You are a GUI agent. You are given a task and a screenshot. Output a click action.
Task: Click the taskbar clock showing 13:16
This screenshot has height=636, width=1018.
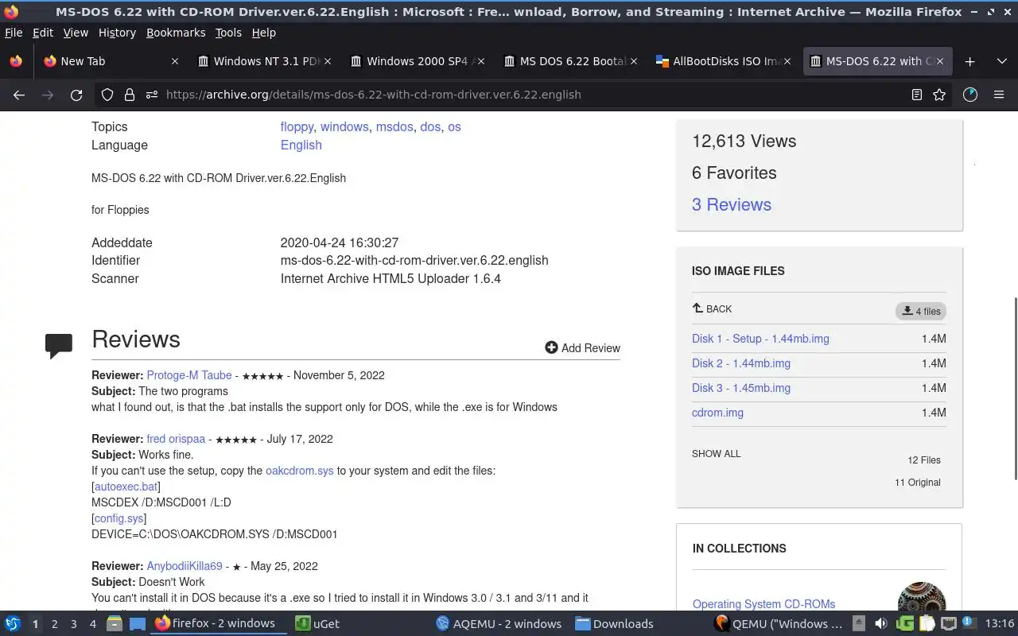[999, 624]
